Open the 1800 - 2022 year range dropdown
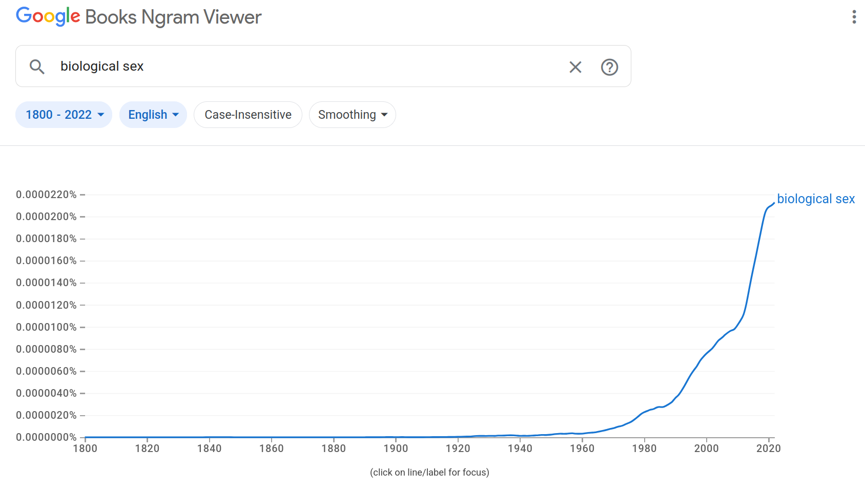 pyautogui.click(x=64, y=115)
